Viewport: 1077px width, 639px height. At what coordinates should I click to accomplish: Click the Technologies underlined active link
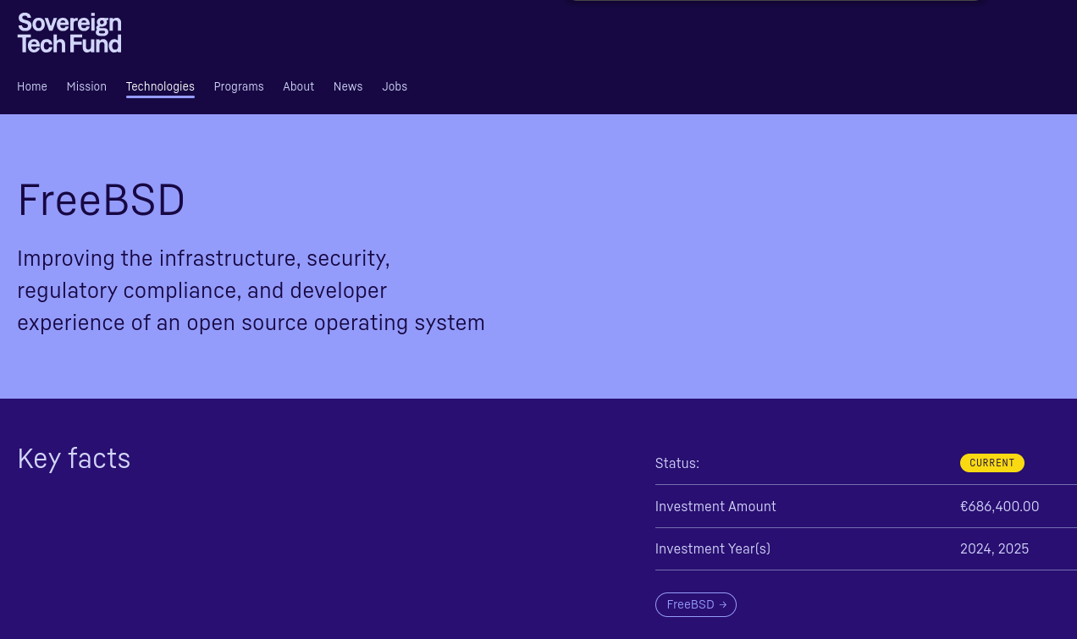click(x=160, y=86)
